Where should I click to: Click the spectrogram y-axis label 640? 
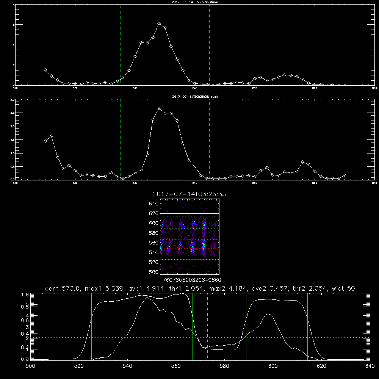[x=154, y=204]
